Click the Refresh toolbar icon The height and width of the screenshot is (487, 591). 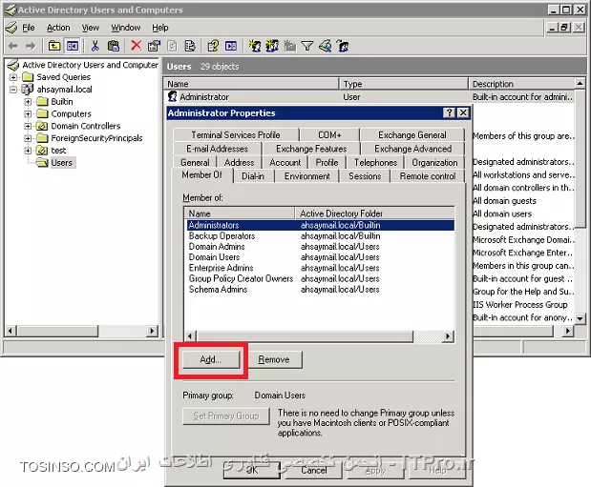click(x=172, y=47)
